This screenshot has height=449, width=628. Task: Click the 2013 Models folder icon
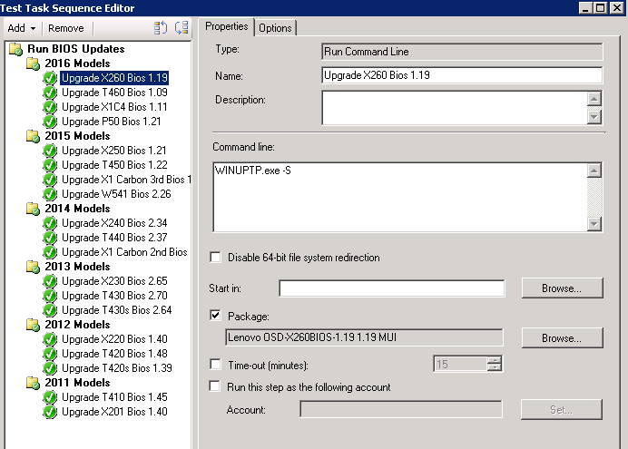34,267
